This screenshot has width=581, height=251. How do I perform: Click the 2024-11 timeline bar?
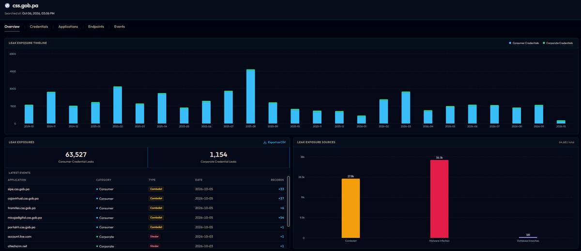(x=51, y=108)
